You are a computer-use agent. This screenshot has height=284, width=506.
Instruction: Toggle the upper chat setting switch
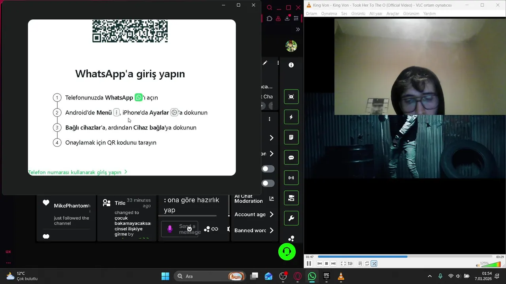tap(268, 169)
